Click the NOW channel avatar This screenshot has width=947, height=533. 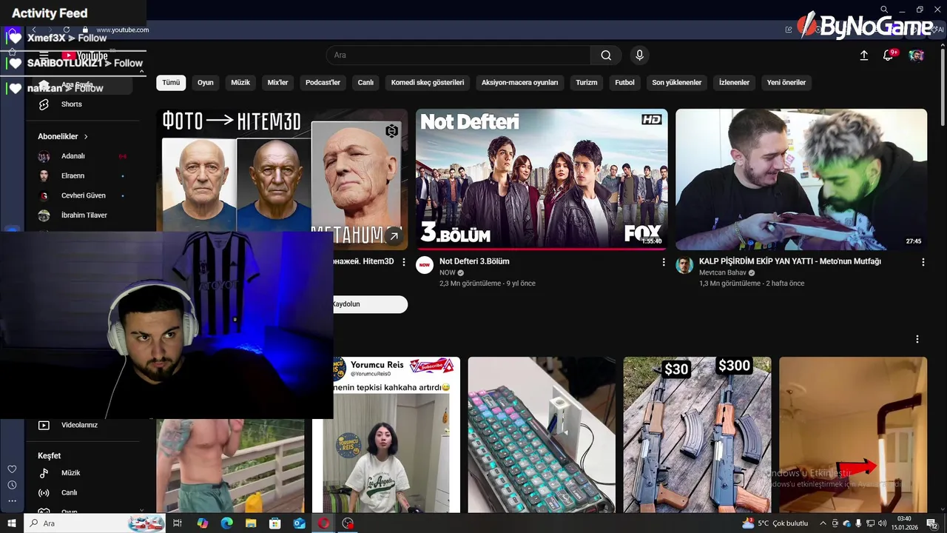425,265
